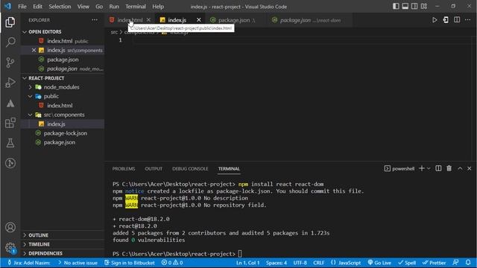Viewport: 477px width, 268px height.
Task: Open the Selection menu
Action: pos(60,7)
